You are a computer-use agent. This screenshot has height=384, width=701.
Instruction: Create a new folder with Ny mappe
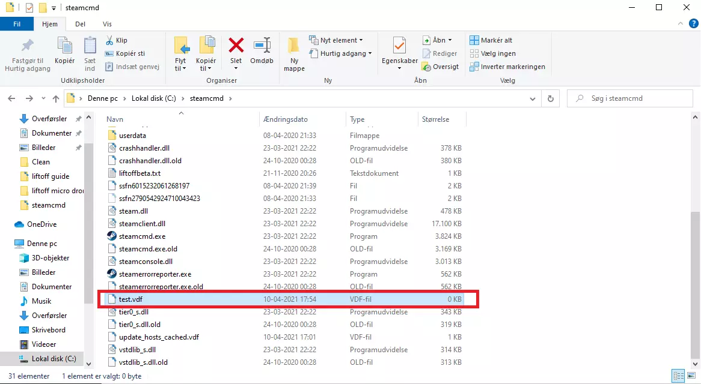tap(294, 55)
